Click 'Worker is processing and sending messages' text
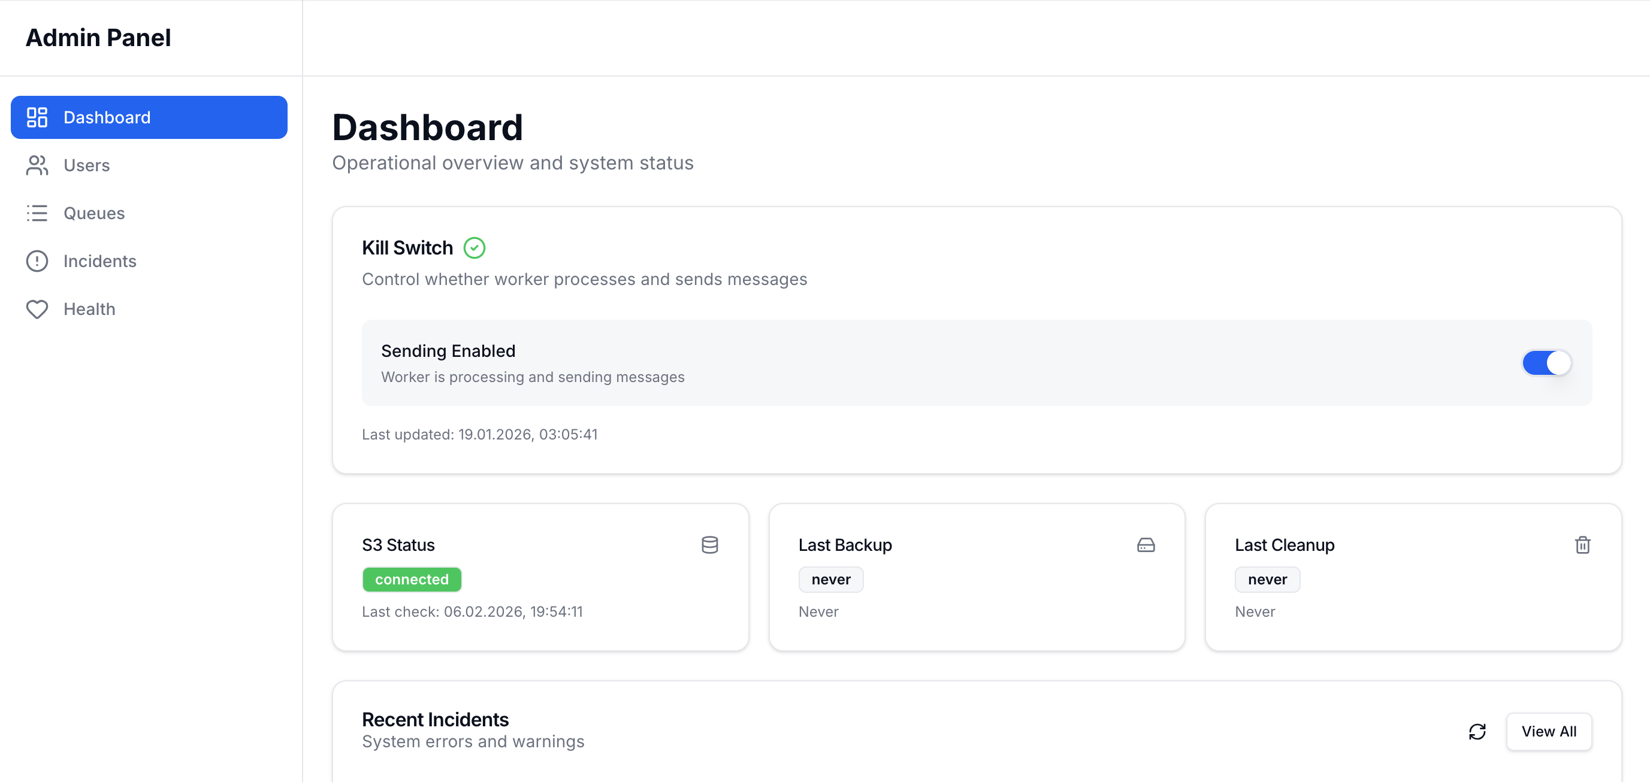The height and width of the screenshot is (782, 1650). (532, 377)
